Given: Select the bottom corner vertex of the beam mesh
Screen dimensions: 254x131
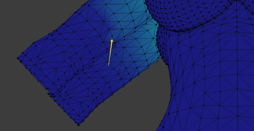Looking at the screenshot, I should coord(79,125).
